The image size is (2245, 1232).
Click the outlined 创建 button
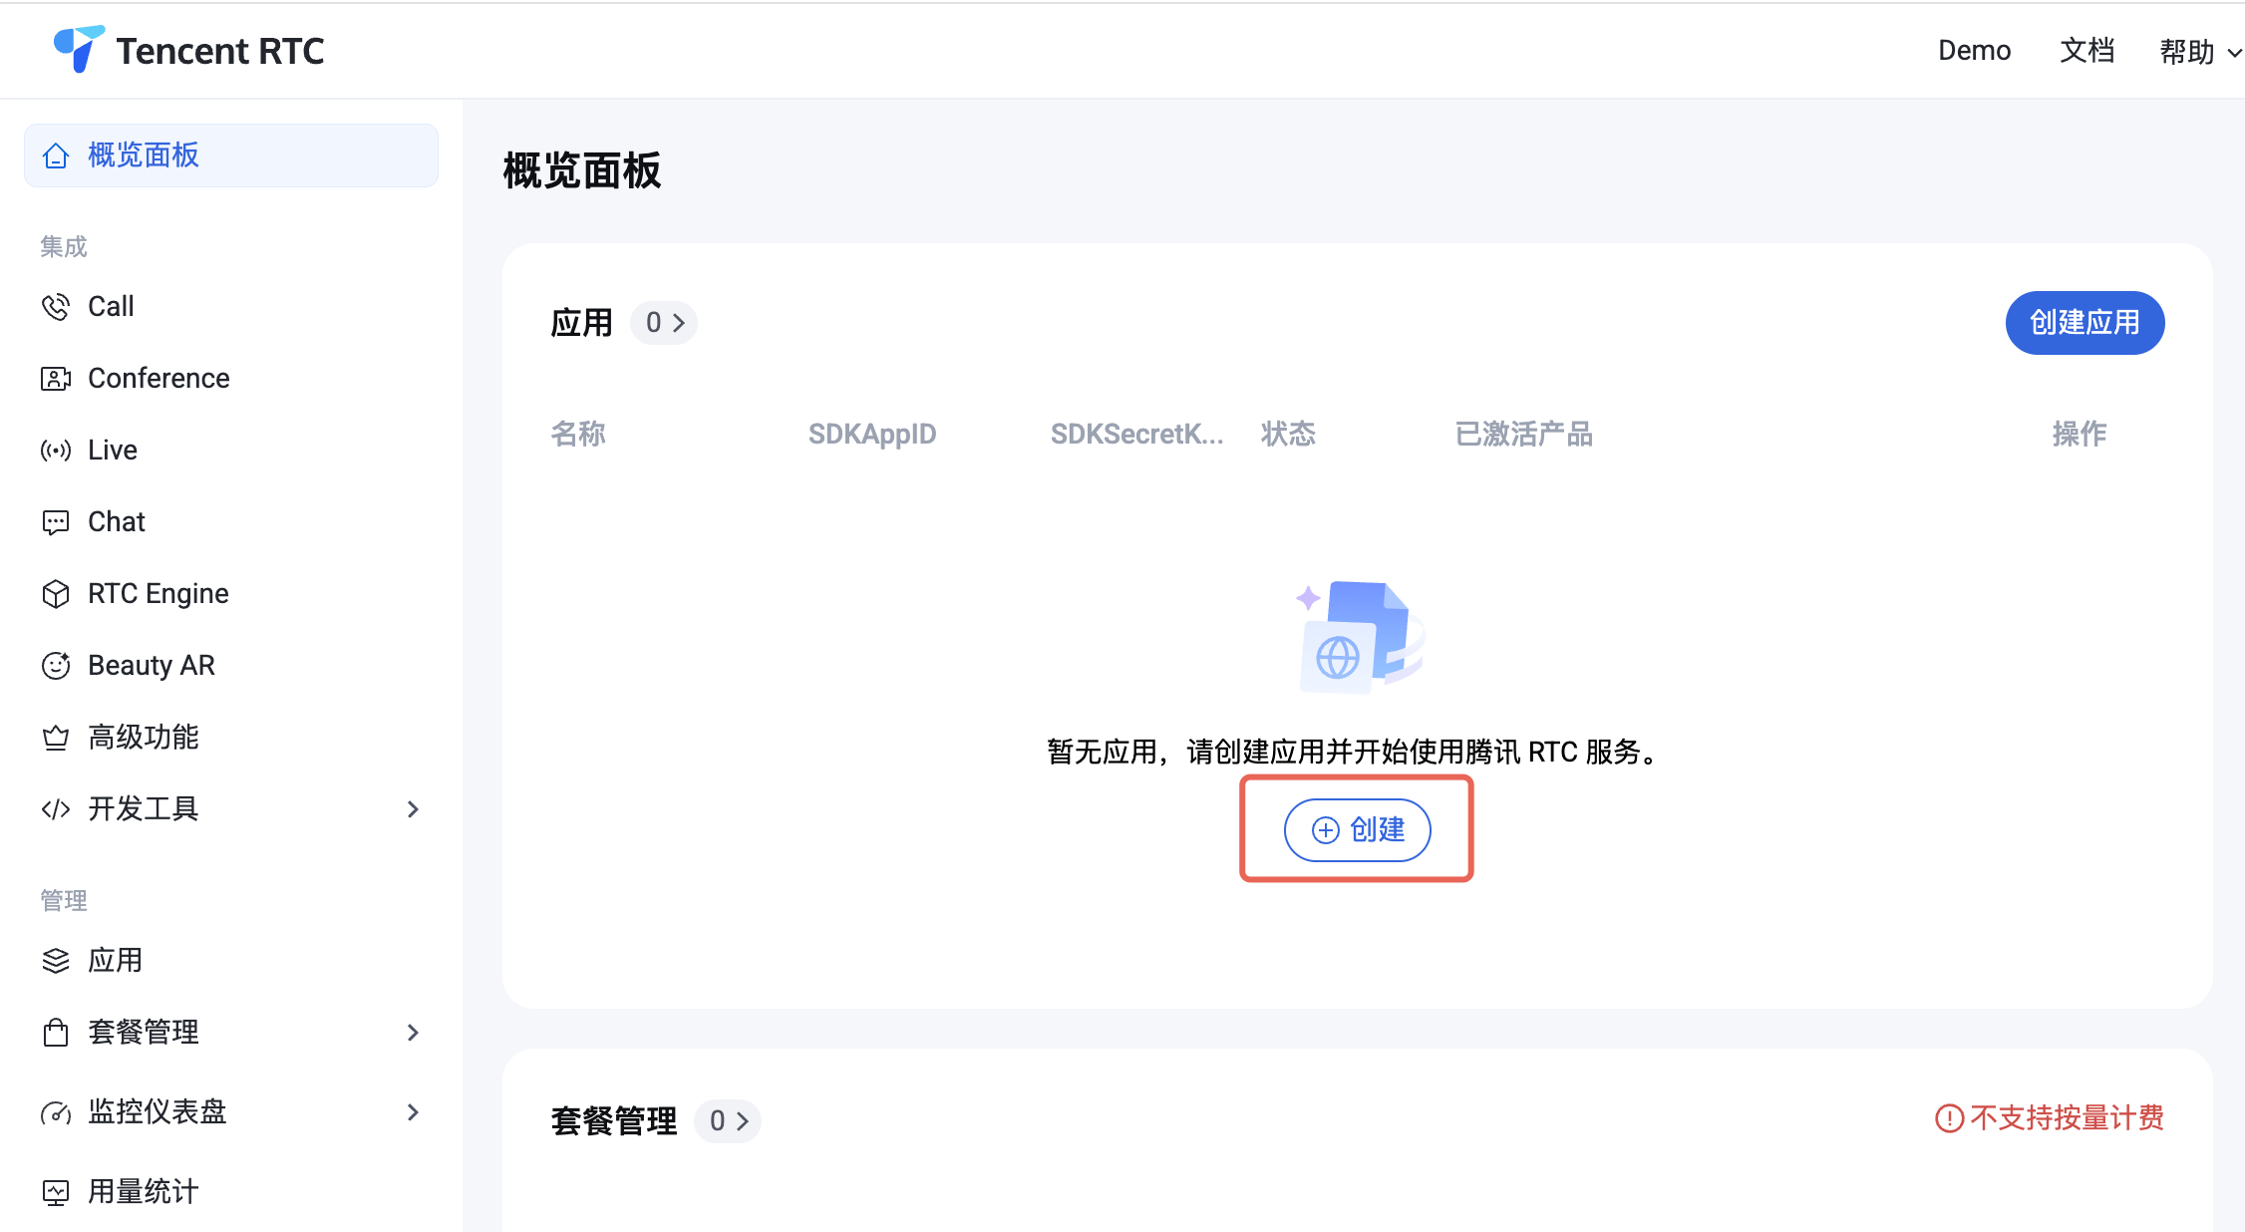1357,829
